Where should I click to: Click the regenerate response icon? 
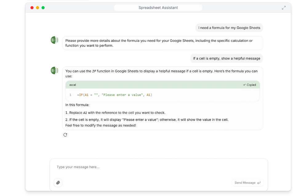pyautogui.click(x=65, y=135)
